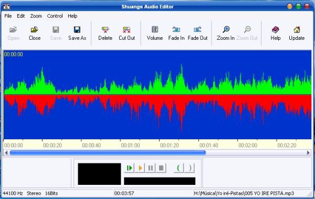
Task: Click the 00:02:00 mark on the time ruler
Action: (x=248, y=145)
